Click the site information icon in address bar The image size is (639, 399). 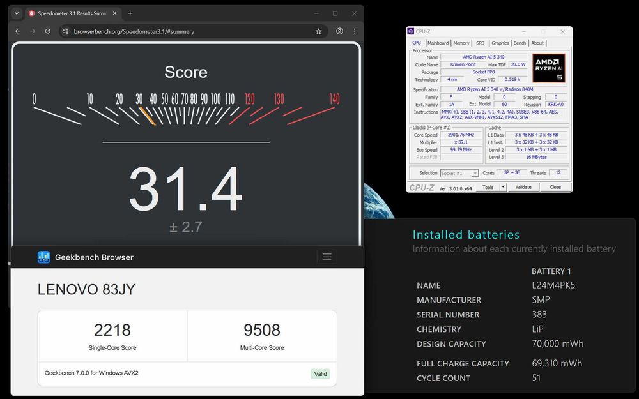click(66, 31)
